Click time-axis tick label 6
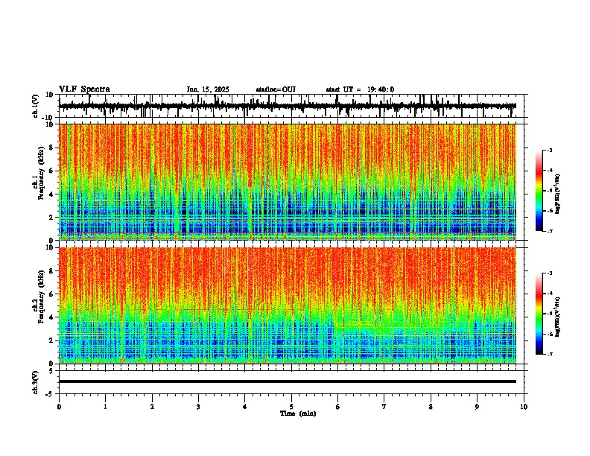This screenshot has width=590, height=456. [x=337, y=407]
